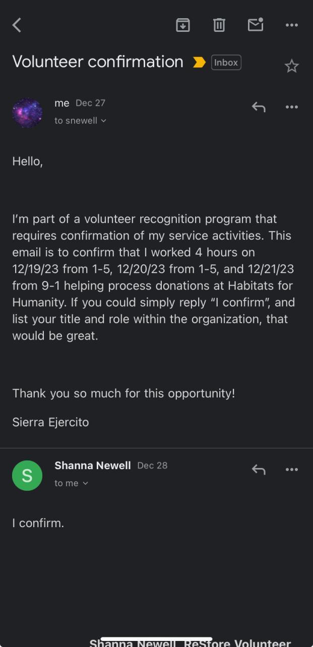This screenshot has height=647, width=313.
Task: Toggle the yellow importance marker
Action: pyautogui.click(x=199, y=62)
